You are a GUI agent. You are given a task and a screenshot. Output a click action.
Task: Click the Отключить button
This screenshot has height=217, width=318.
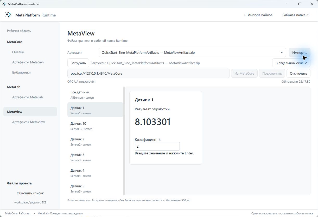pyautogui.click(x=298, y=73)
